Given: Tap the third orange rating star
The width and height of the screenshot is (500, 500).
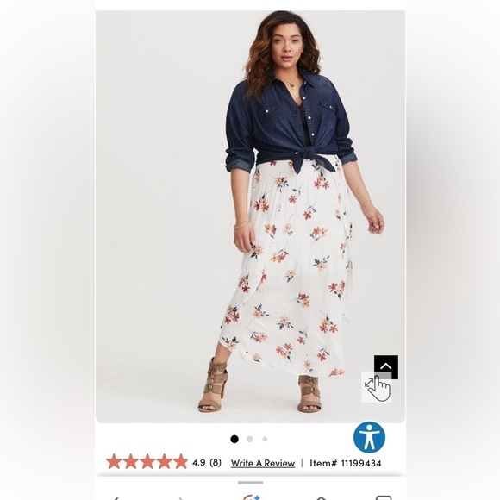Looking at the screenshot, I should pos(147,461).
